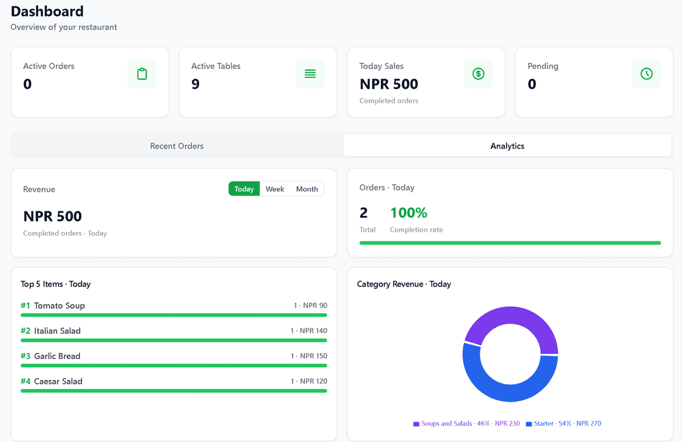This screenshot has height=442, width=683.
Task: Click the "1 · NPR 120" value
Action: pyautogui.click(x=309, y=381)
